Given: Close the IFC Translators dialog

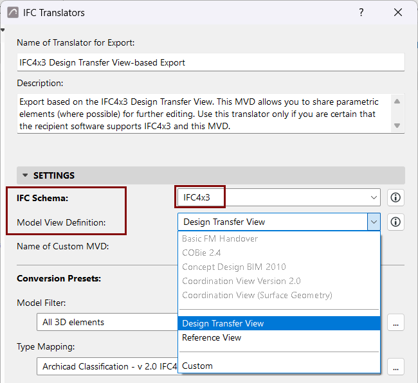Looking at the screenshot, I should [x=397, y=12].
